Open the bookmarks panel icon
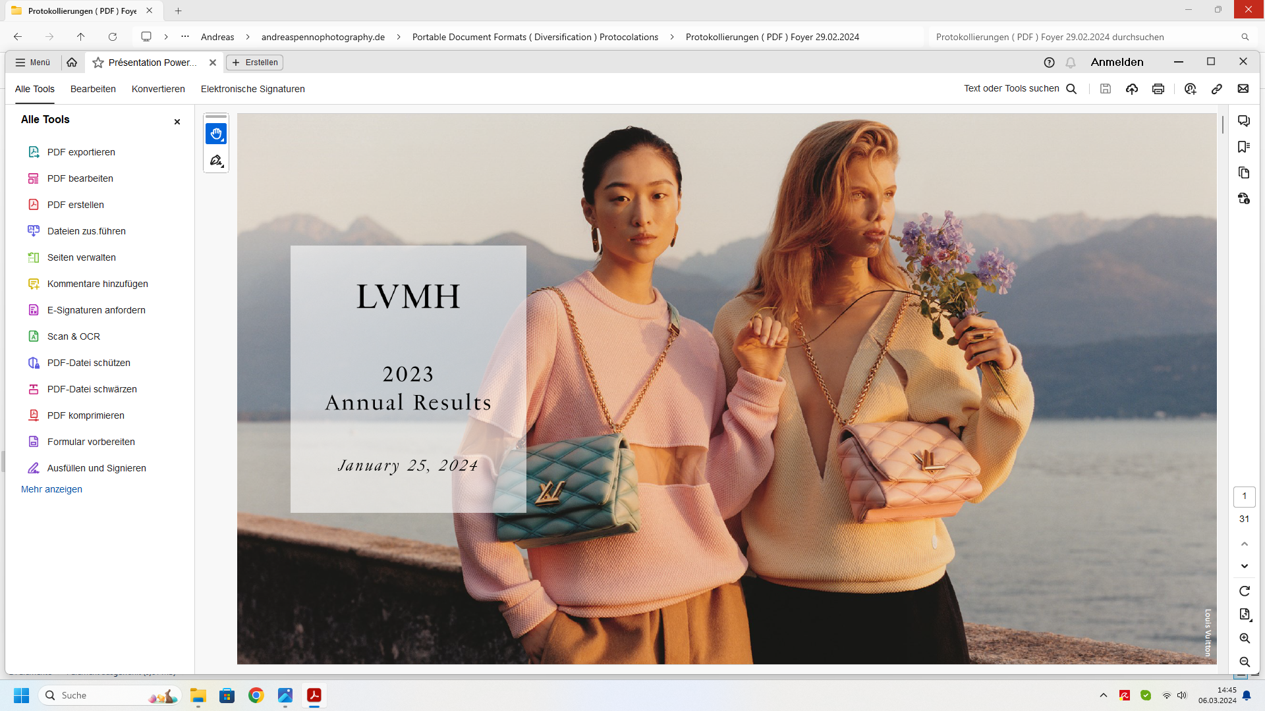This screenshot has width=1265, height=711. point(1244,147)
